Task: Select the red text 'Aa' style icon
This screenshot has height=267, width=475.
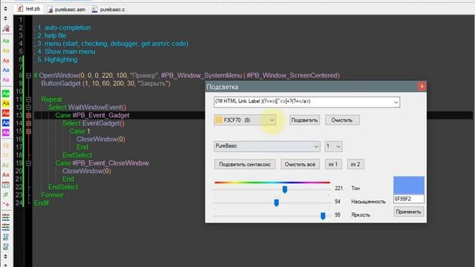Action: [6, 60]
